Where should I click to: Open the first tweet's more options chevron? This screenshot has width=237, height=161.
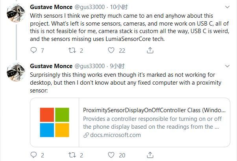click(x=227, y=7)
